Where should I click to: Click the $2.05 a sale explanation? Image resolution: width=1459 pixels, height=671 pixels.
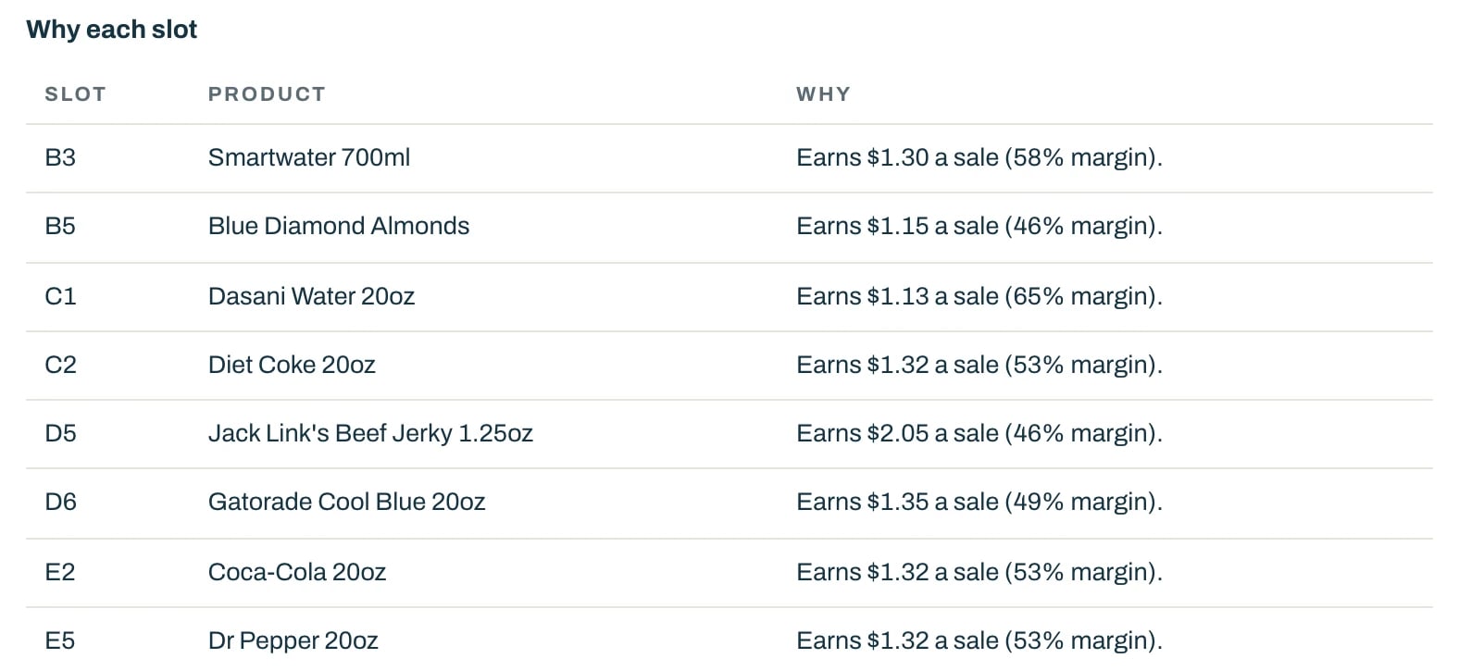979,433
